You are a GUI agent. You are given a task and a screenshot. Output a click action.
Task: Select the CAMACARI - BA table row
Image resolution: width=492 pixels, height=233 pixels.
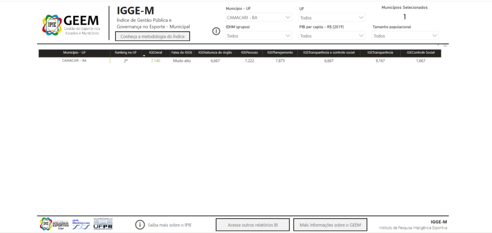74,61
